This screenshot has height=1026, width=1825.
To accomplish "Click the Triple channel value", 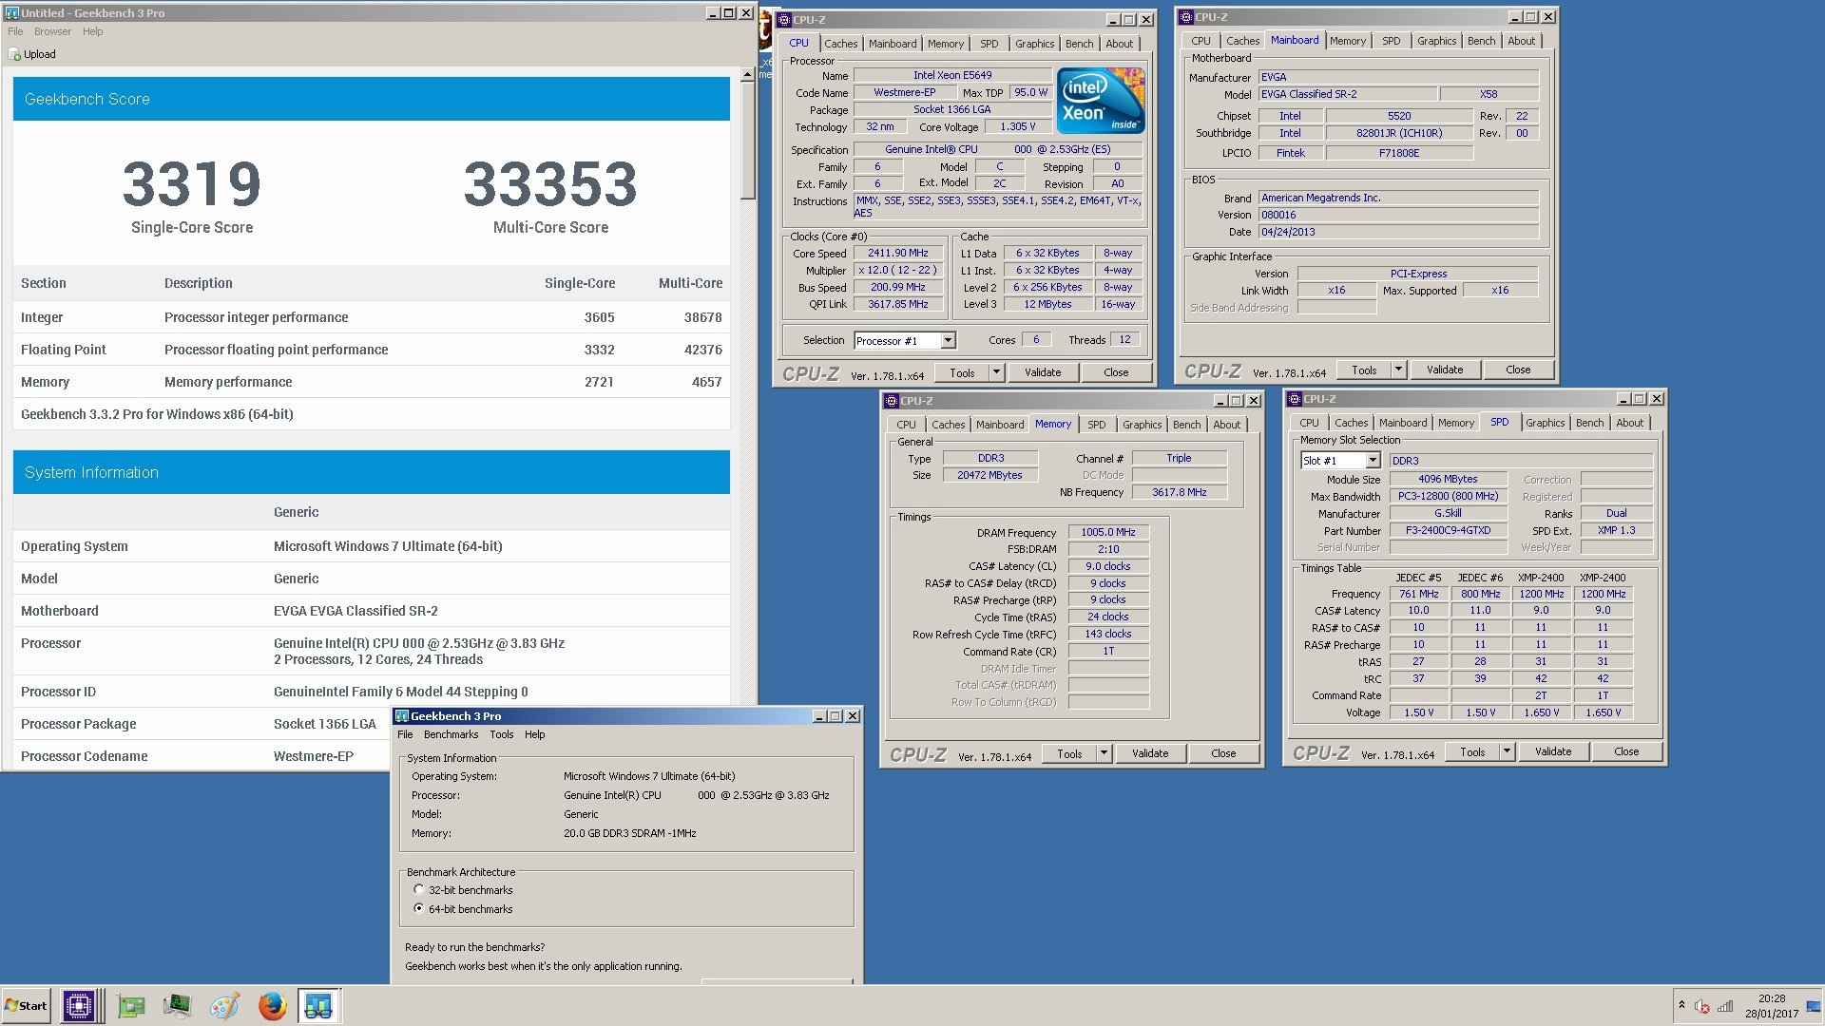I will coord(1179,458).
